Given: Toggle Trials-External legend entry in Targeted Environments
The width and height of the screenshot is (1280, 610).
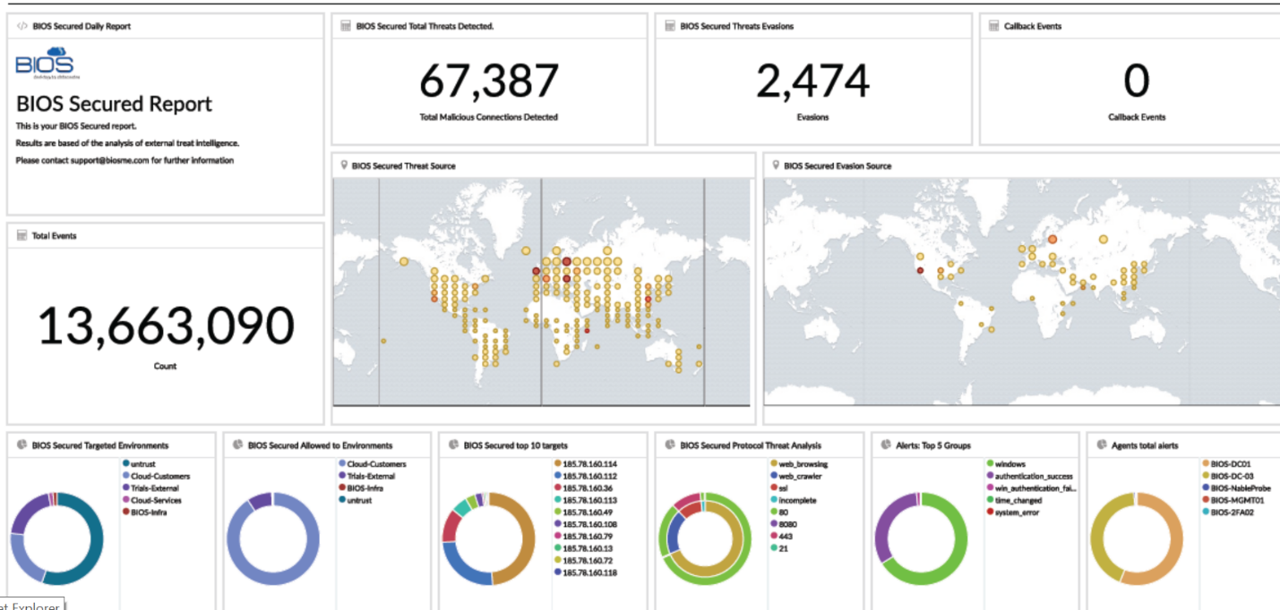Looking at the screenshot, I should (150, 488).
